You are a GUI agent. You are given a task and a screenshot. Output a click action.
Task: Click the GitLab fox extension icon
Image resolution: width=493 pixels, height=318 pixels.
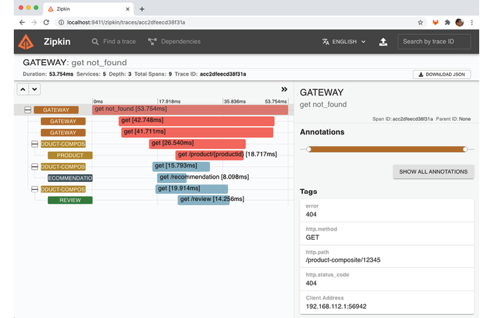[435, 22]
